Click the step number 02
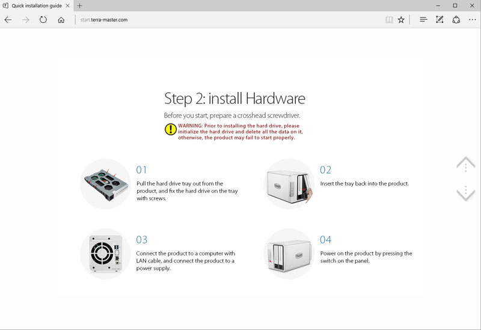481x330 pixels. tap(325, 170)
